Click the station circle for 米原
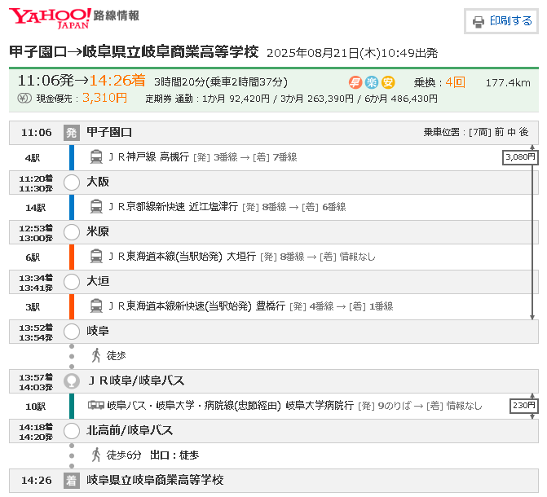The image size is (547, 497). [72, 232]
